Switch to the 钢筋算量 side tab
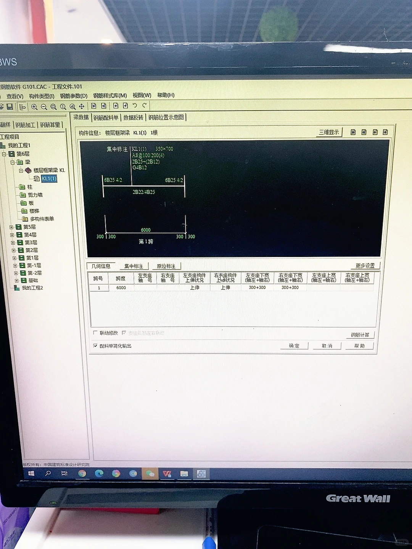 [50, 125]
